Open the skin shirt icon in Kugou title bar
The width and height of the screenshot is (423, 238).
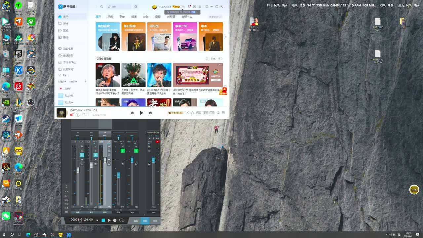point(189,7)
